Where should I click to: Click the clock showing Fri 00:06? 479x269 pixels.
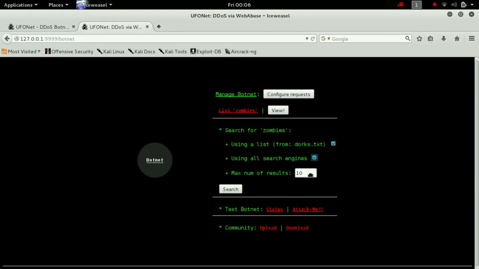click(239, 5)
